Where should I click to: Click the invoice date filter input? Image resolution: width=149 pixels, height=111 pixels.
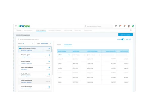click(79, 55)
